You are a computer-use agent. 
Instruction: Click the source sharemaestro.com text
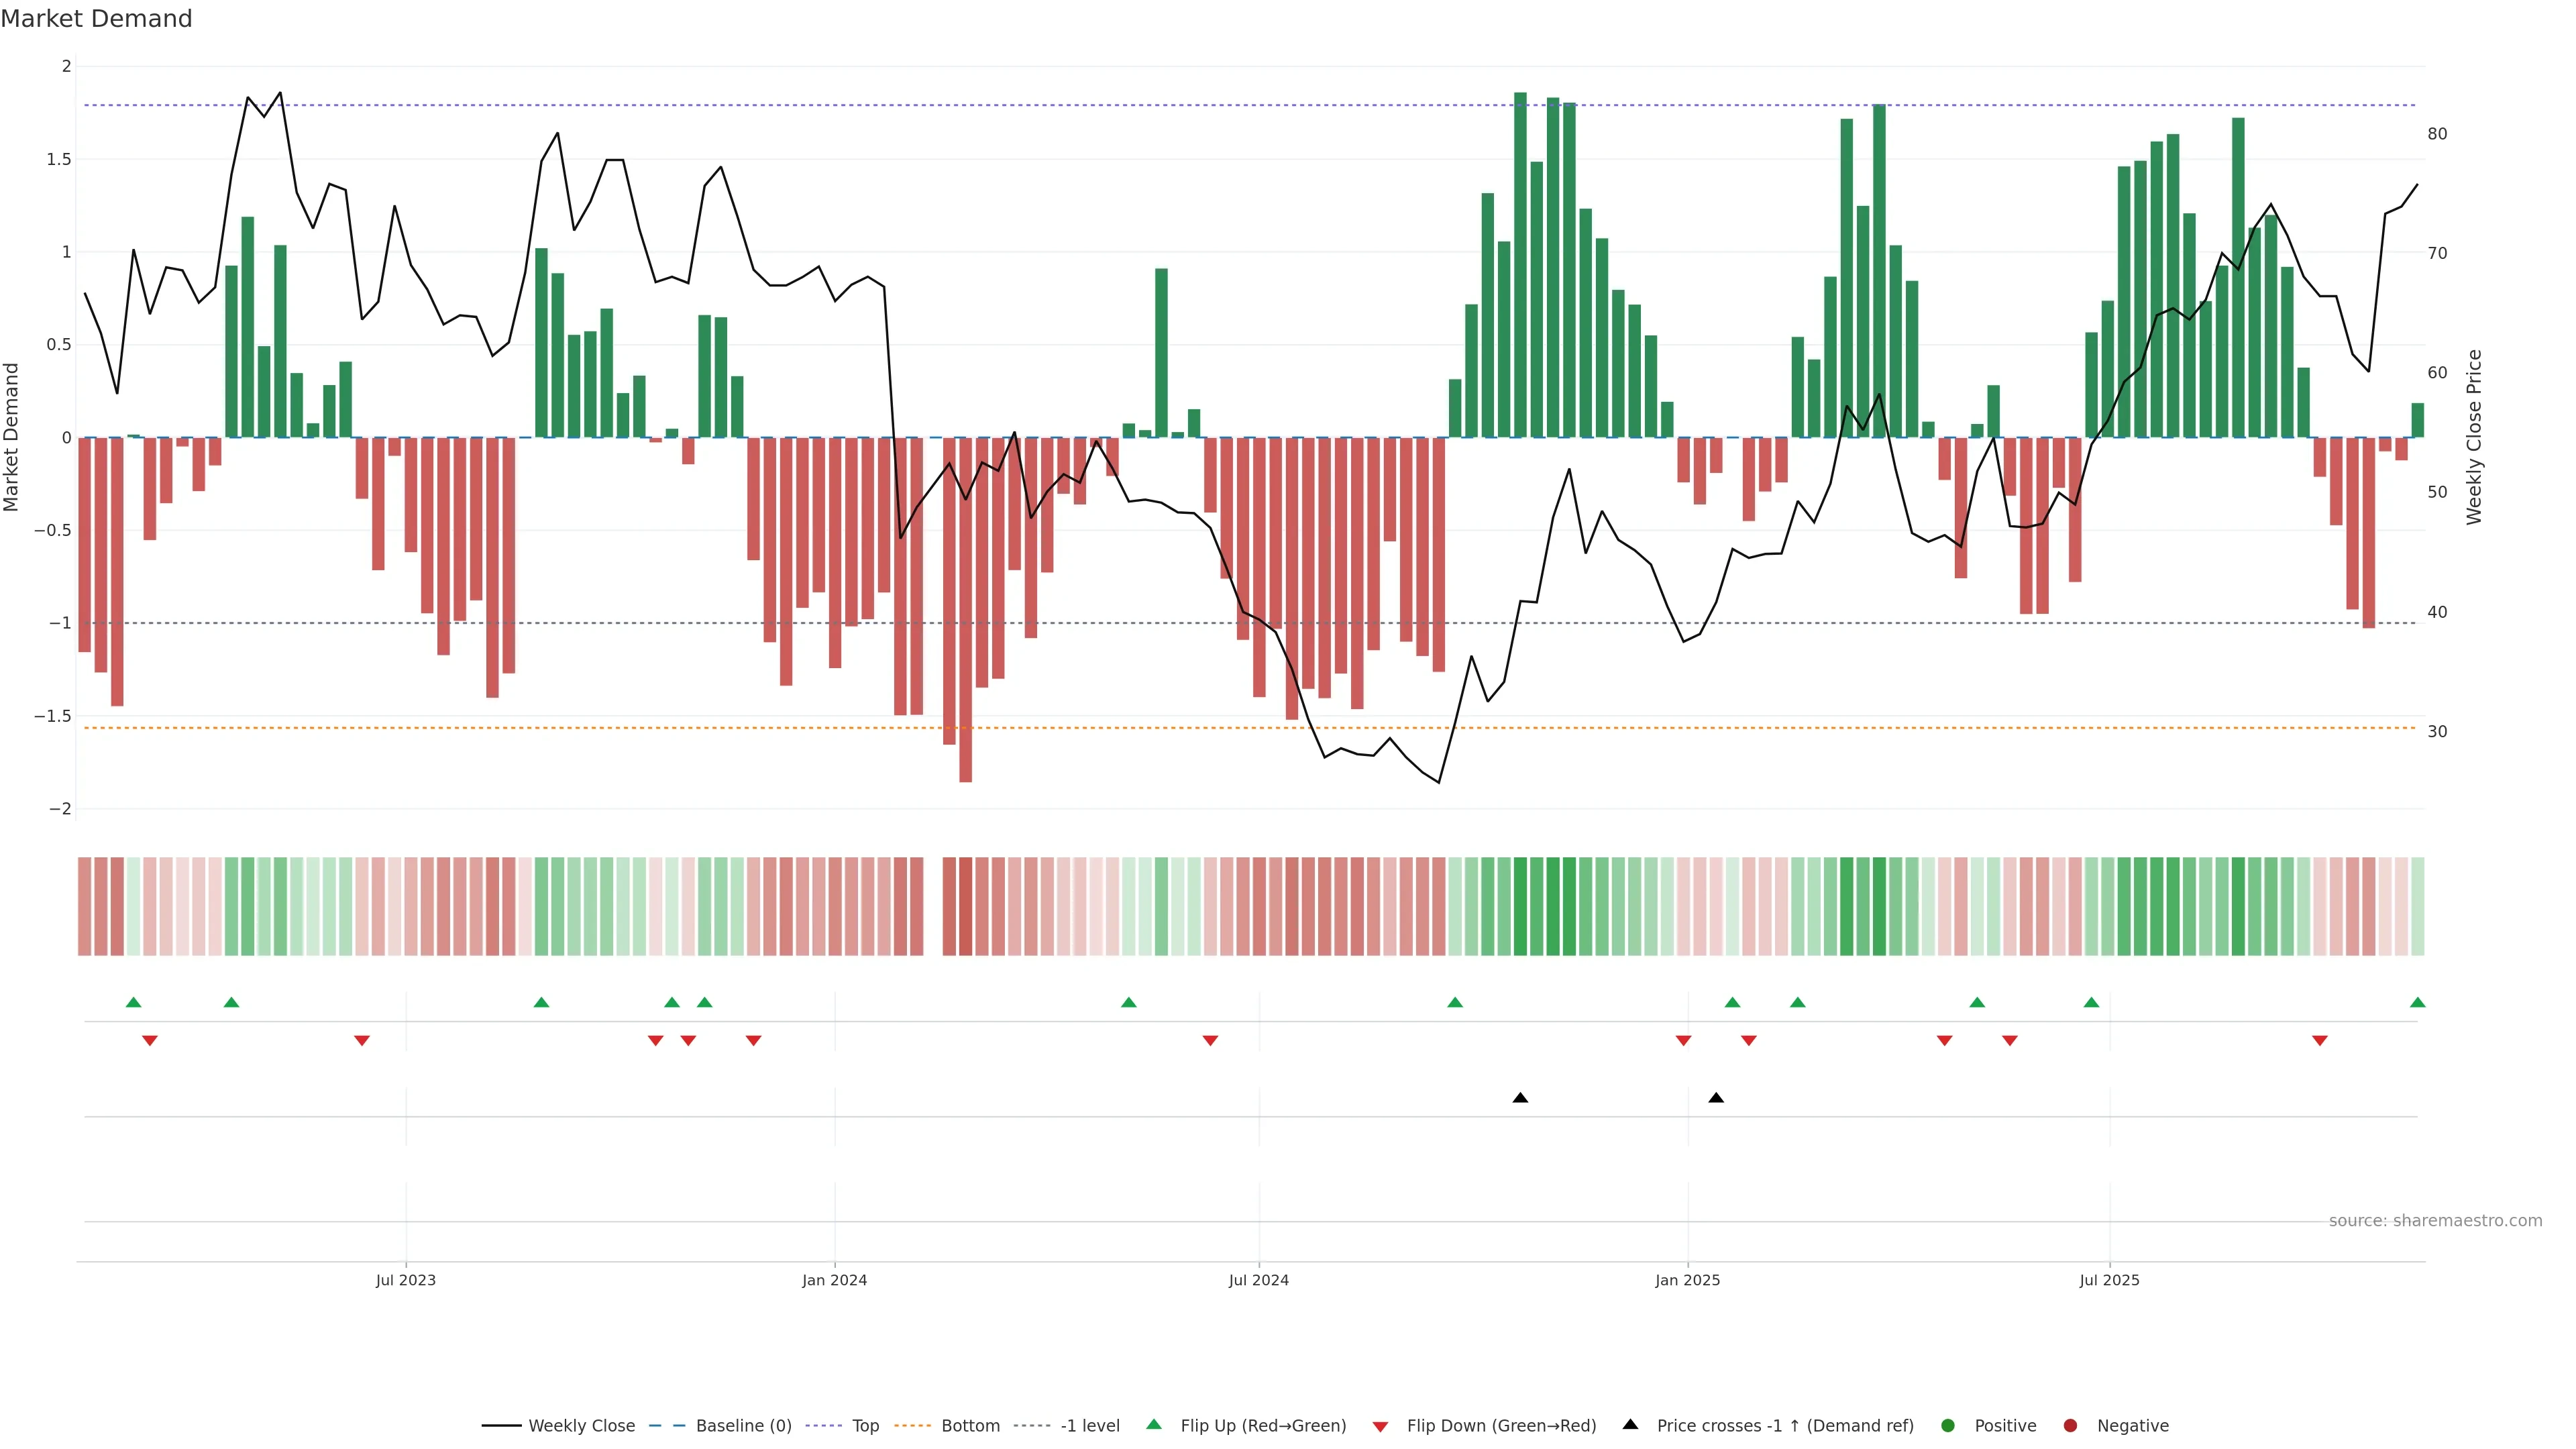[x=2435, y=1220]
